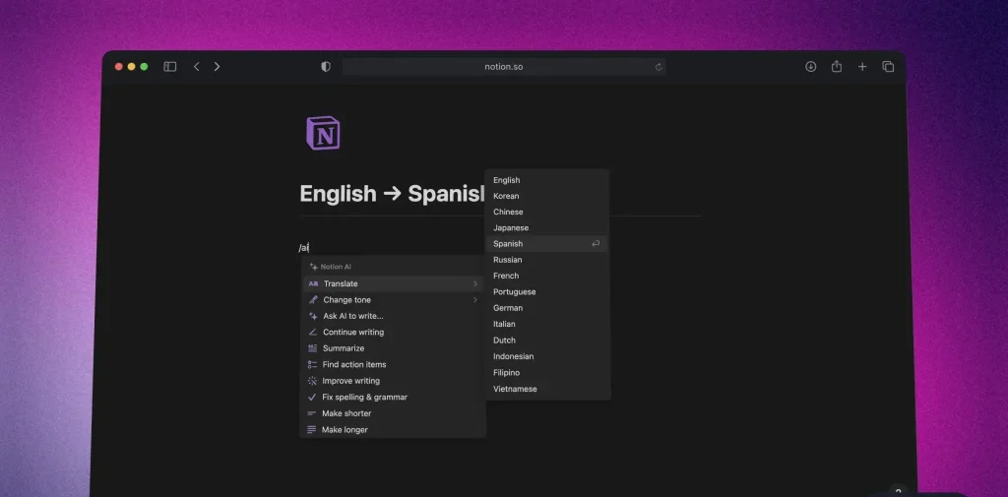Expand the Change tone submenu arrow
The height and width of the screenshot is (497, 1008).
click(475, 300)
